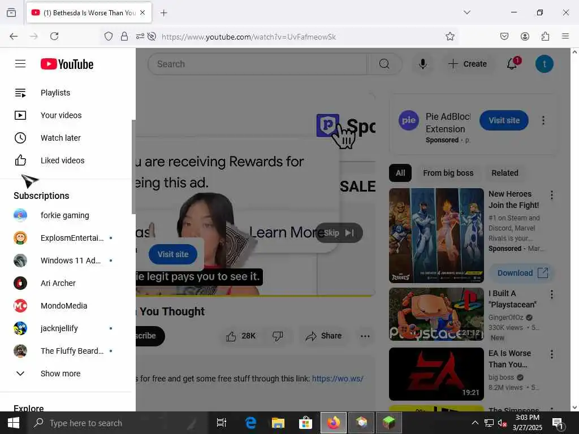
Task: Open the Extensions puzzle icon
Action: [x=546, y=36]
